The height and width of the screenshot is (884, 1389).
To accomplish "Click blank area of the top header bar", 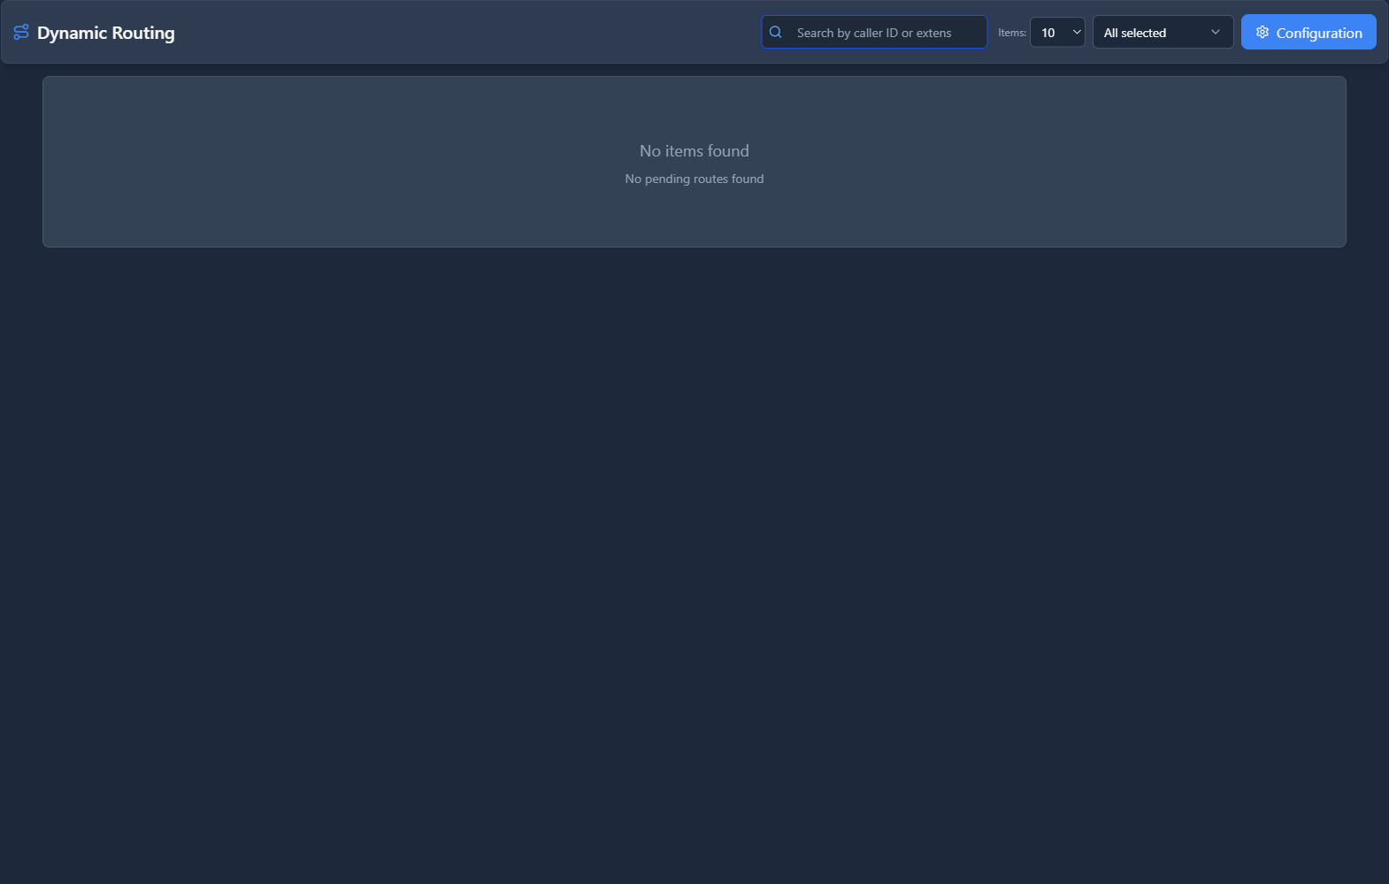I will (460, 33).
